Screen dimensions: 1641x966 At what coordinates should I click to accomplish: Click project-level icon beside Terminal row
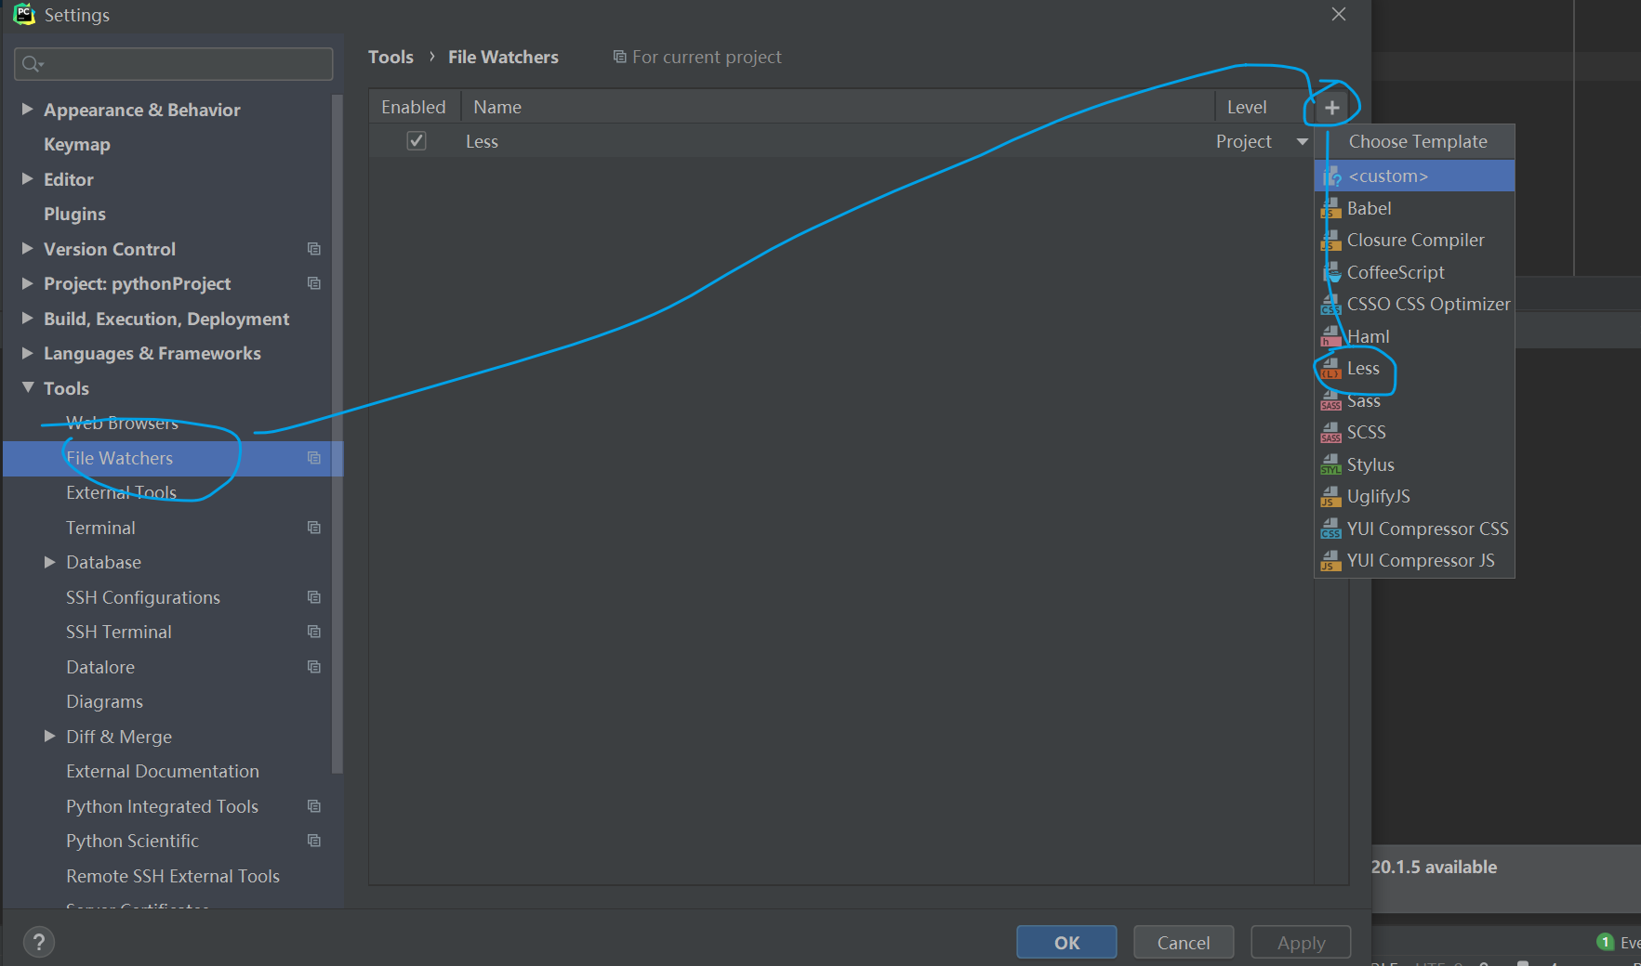pos(314,528)
